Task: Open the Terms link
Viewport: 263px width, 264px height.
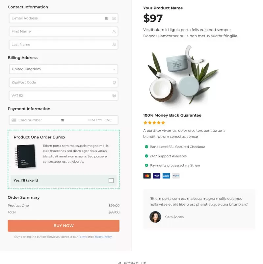Action: (x=83, y=237)
